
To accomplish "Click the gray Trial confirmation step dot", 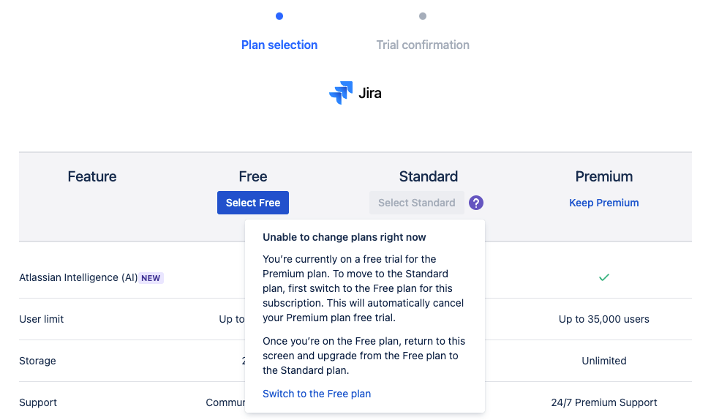I will [x=423, y=16].
